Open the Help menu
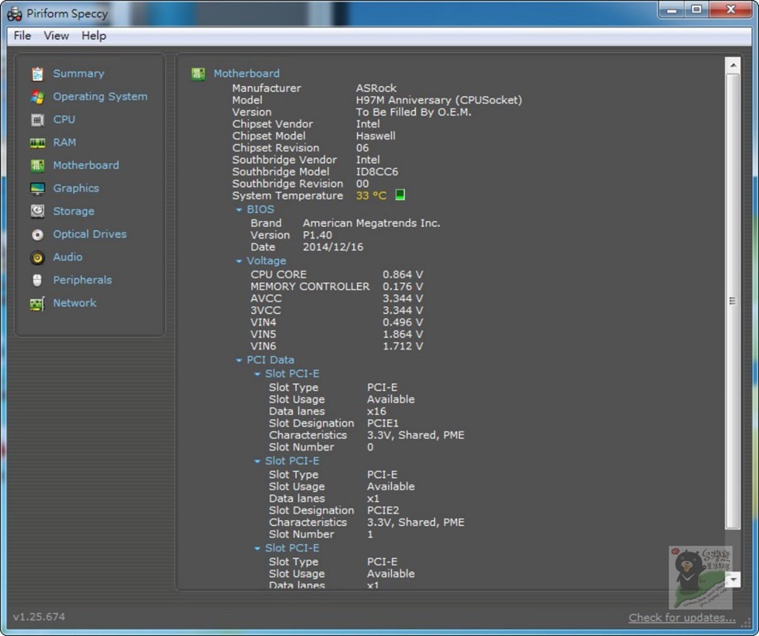The image size is (759, 636). pos(94,36)
